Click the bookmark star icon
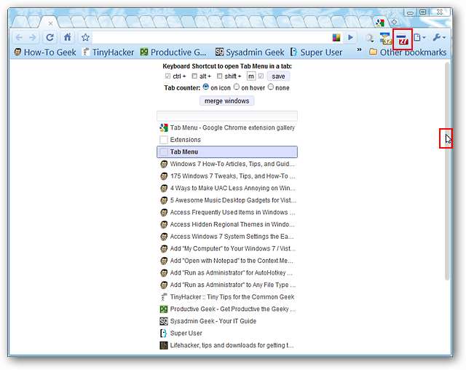The image size is (466, 370). [x=85, y=37]
